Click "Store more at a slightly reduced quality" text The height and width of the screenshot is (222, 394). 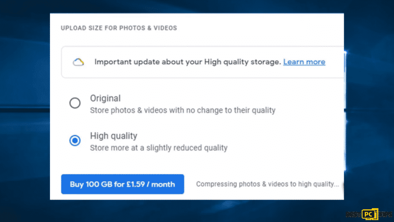pyautogui.click(x=159, y=148)
